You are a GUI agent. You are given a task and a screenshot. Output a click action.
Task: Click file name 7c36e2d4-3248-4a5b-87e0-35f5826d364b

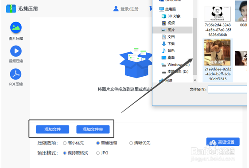point(218,30)
